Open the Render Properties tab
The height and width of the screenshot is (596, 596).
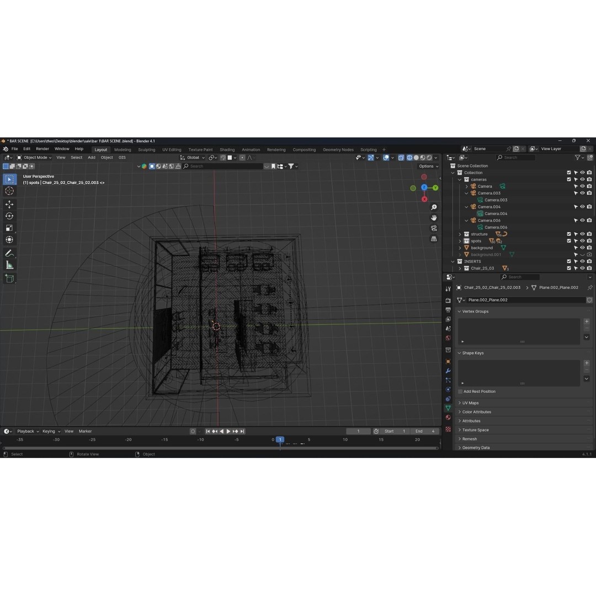(x=448, y=300)
